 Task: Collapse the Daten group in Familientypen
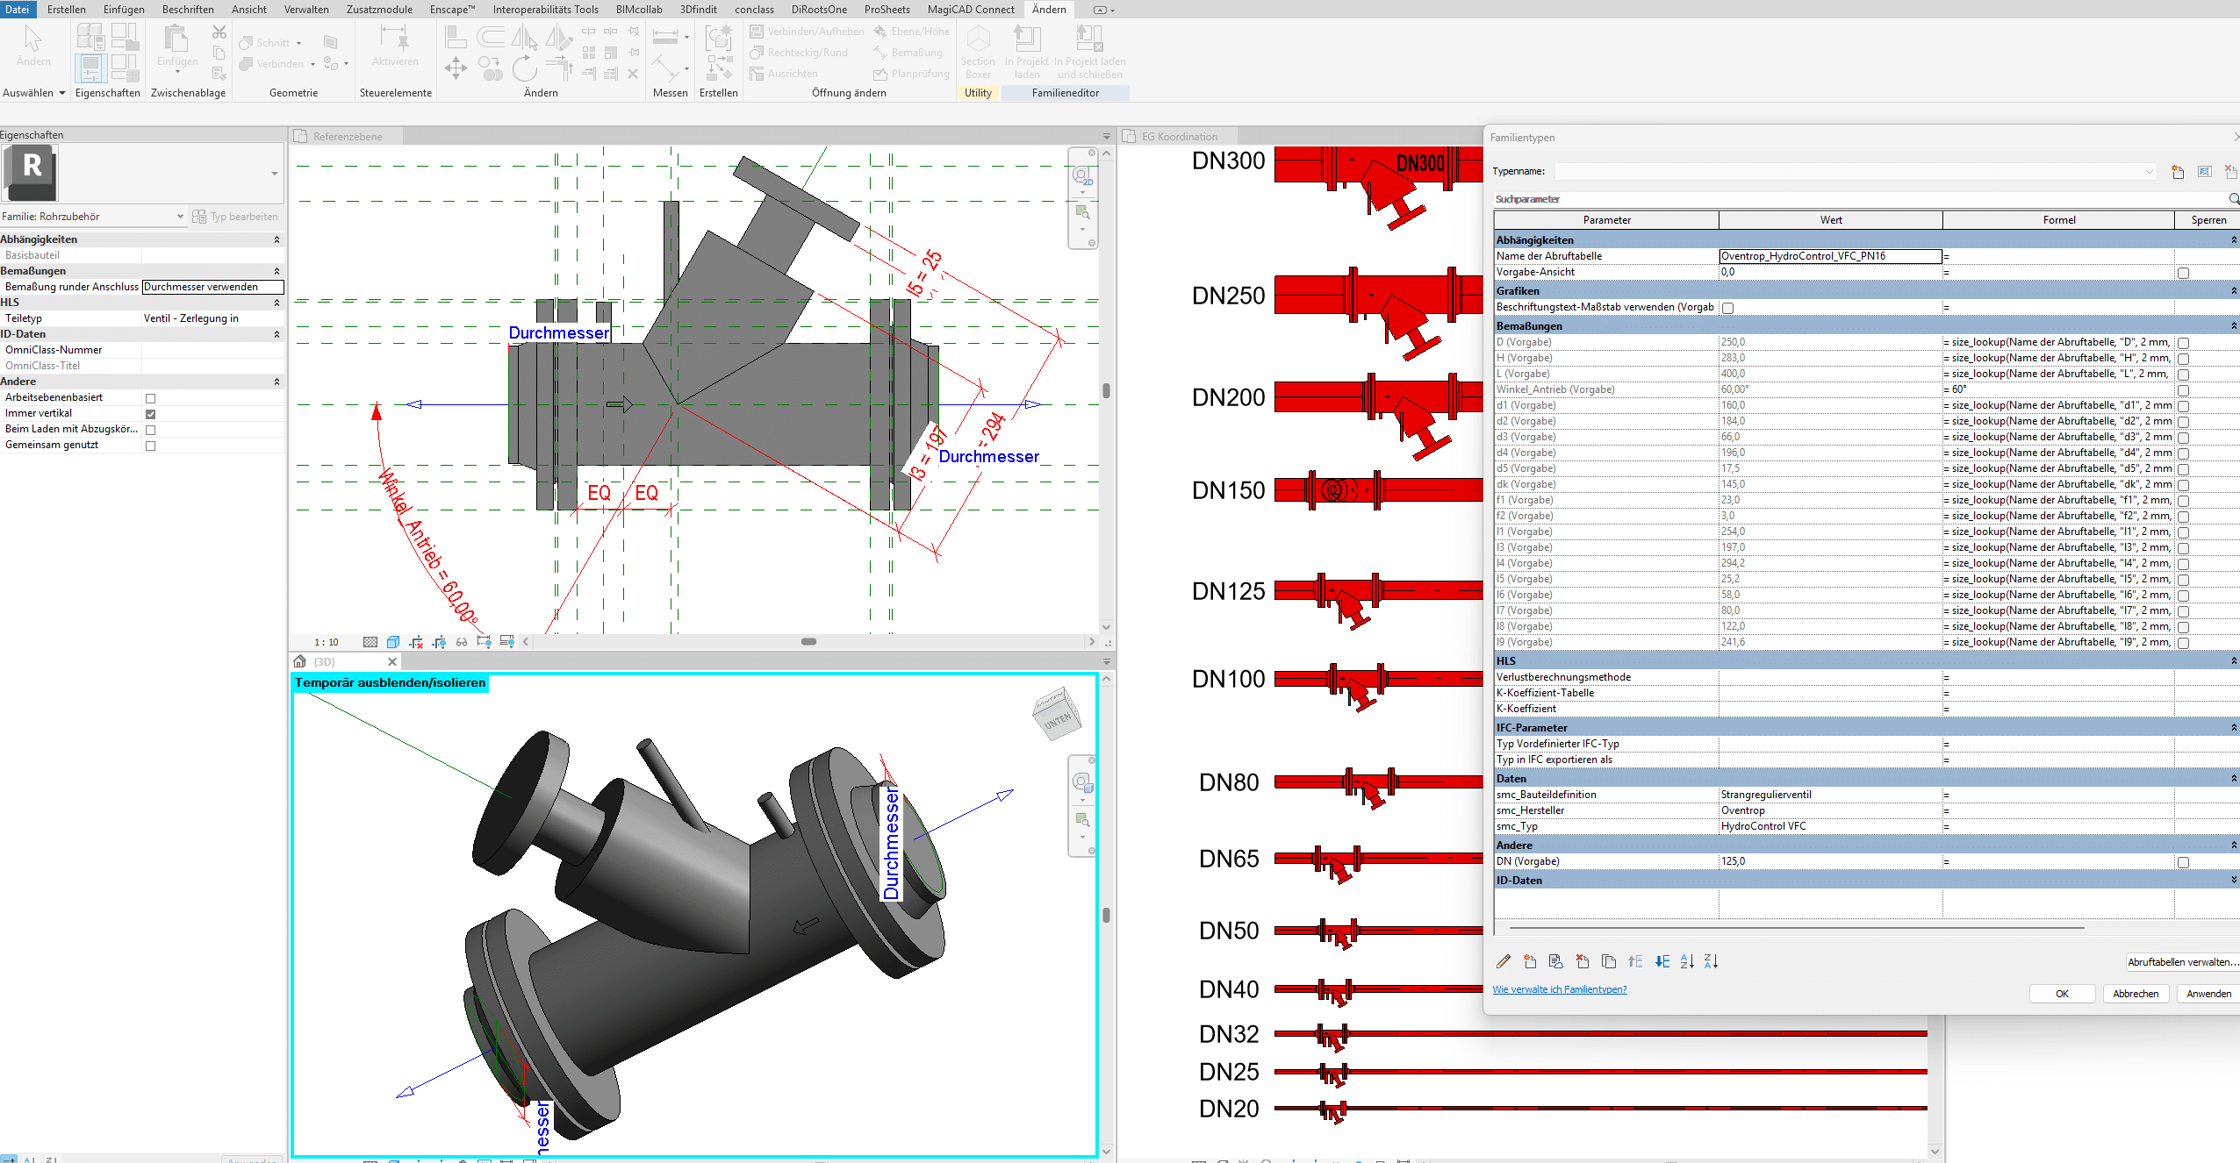[2234, 779]
